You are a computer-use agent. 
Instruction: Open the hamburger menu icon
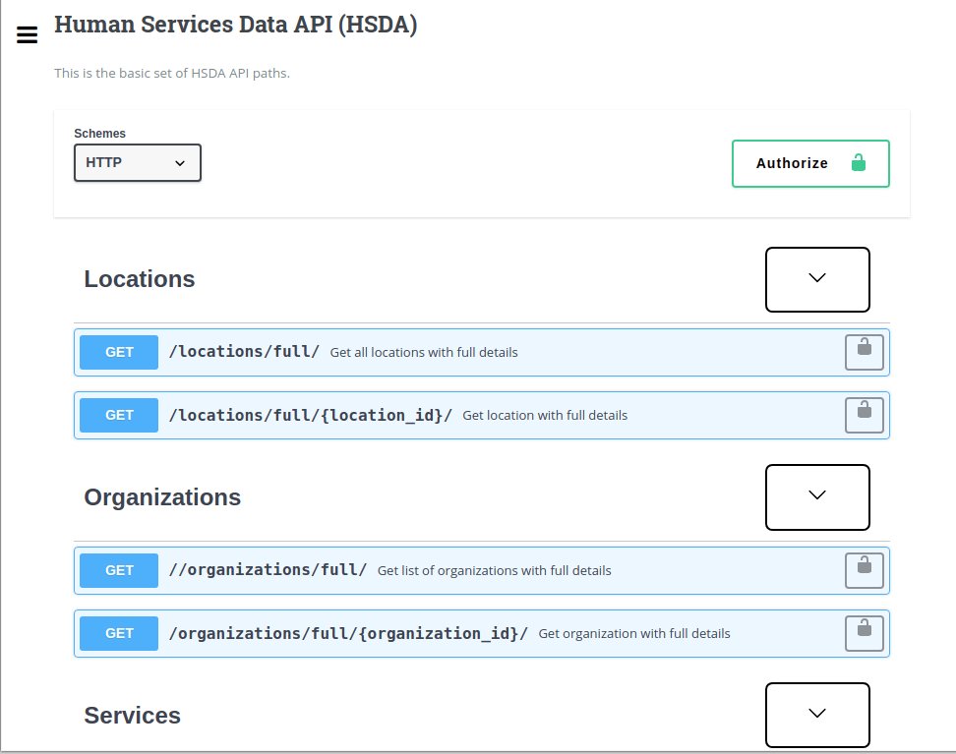pos(28,34)
